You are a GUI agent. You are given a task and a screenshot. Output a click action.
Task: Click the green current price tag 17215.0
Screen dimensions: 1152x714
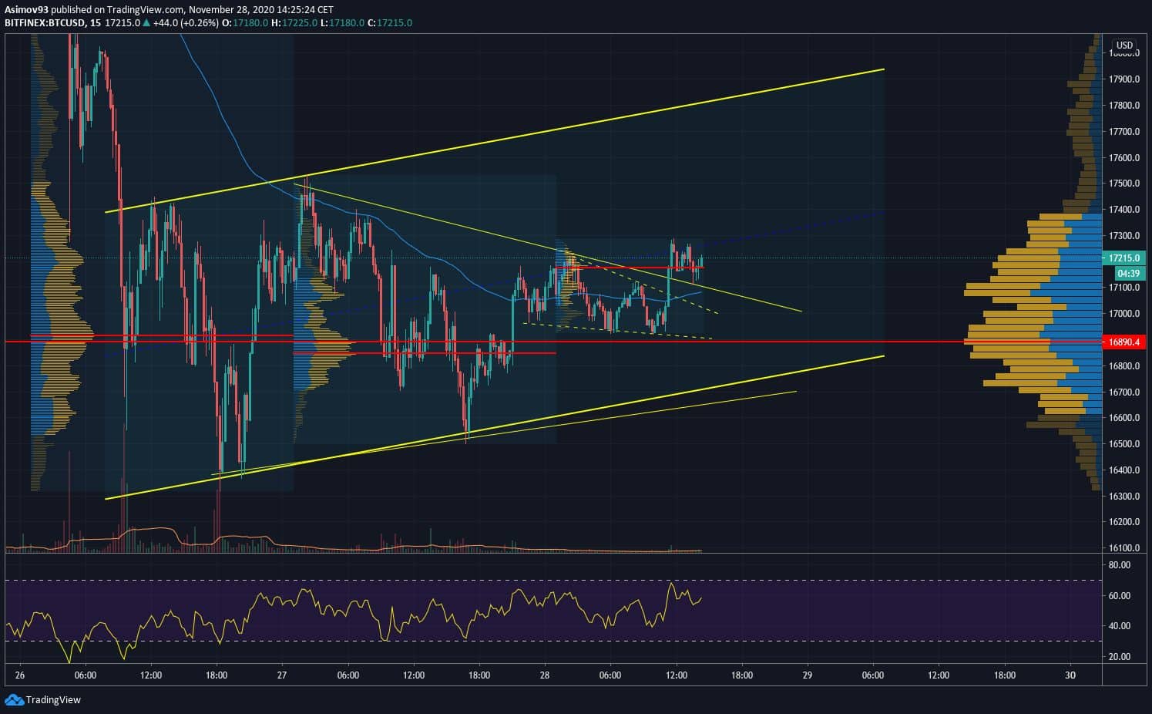[1124, 258]
